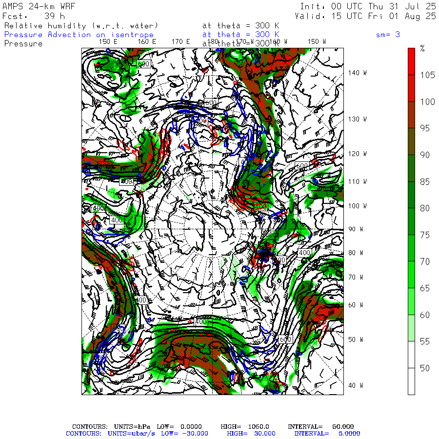Click the bright green segment between 65 and 70
439x439 pixels.
click(411, 275)
